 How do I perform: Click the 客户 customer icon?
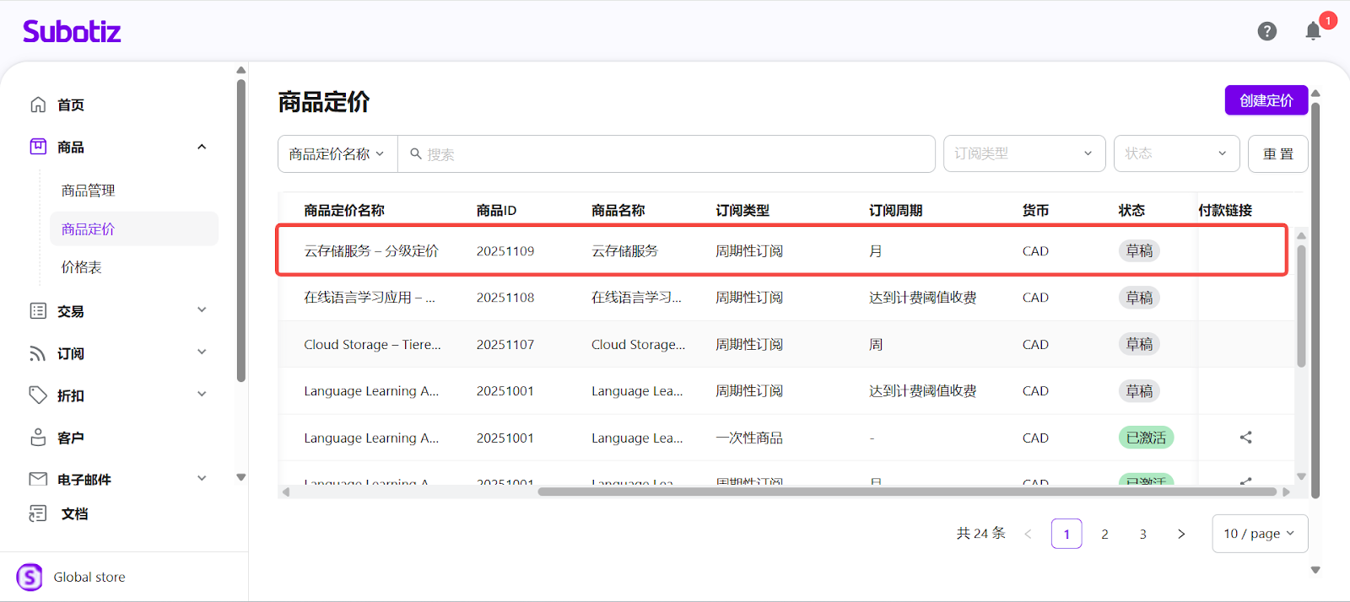[x=38, y=438]
